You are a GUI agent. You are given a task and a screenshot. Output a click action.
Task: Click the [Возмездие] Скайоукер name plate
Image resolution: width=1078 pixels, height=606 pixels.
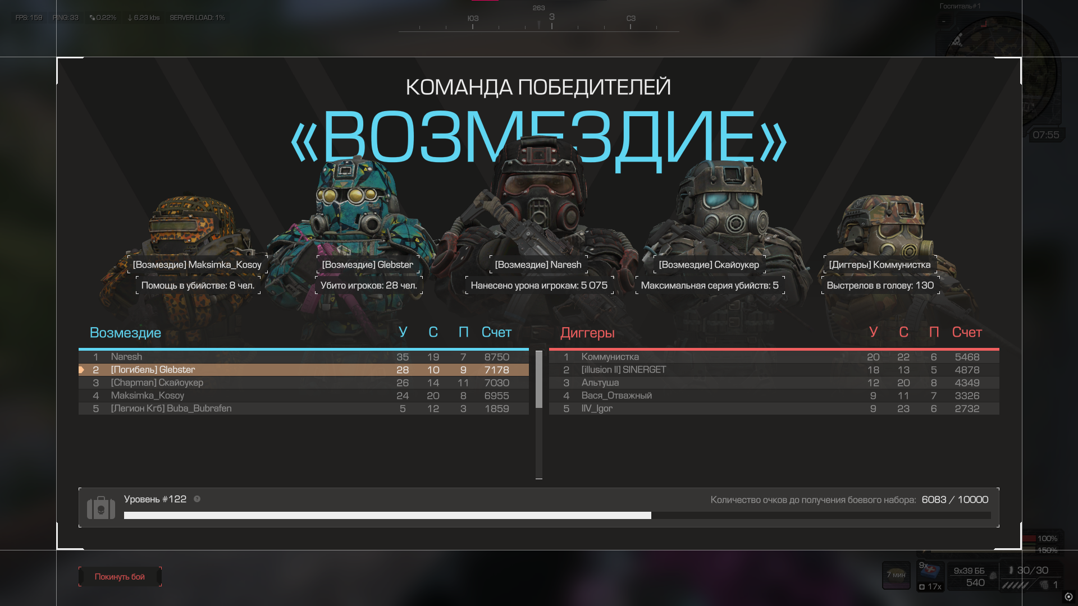pos(709,265)
